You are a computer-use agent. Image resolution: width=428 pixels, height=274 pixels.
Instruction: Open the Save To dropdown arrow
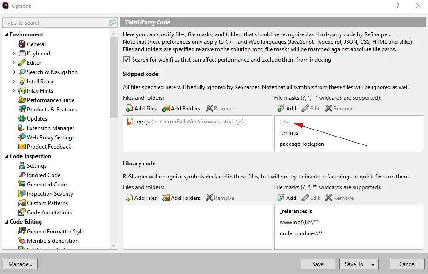(x=373, y=264)
